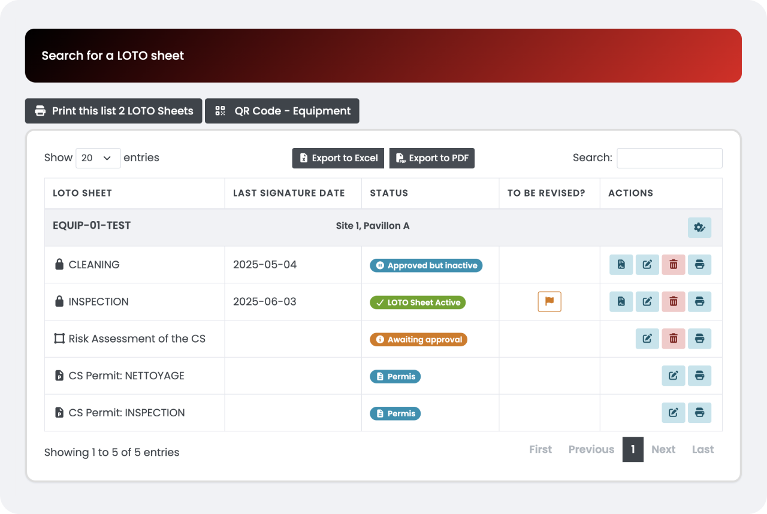Screen dimensions: 767x514
Task: Click the lock icon beside CLEANING
Action: pos(59,264)
